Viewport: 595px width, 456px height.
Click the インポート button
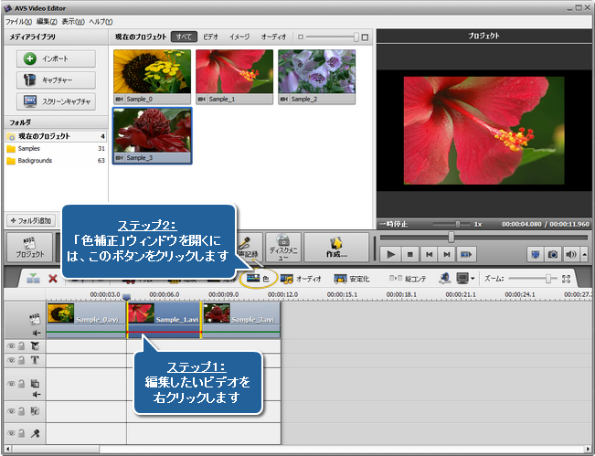56,58
